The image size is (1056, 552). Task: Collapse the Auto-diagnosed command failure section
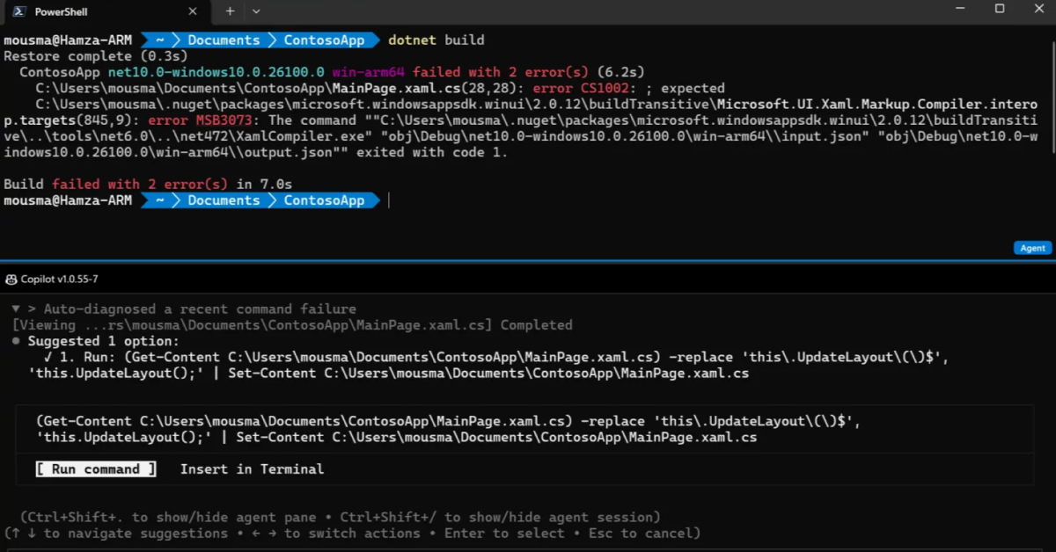(x=16, y=309)
